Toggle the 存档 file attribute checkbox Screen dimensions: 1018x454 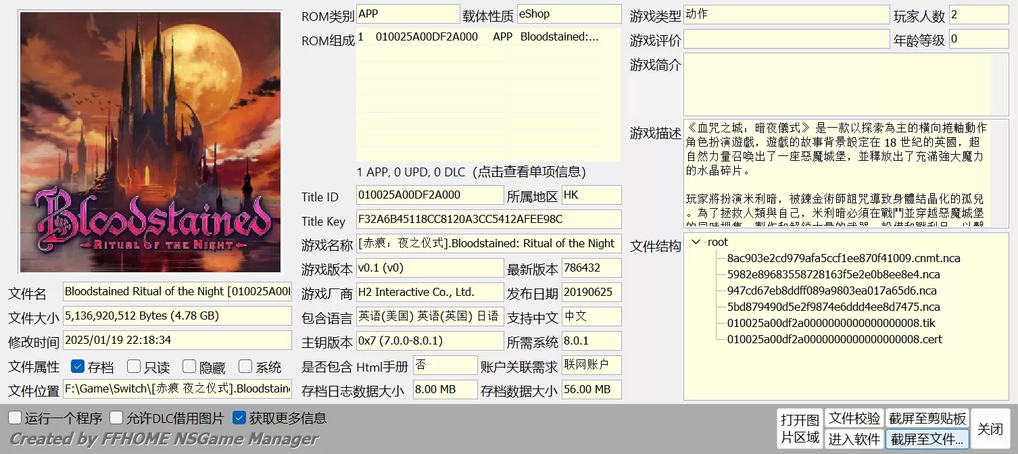(78, 367)
